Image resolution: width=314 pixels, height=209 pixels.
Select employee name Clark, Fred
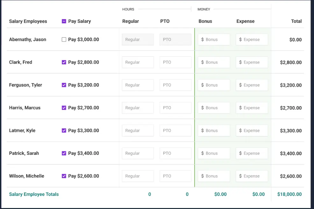click(x=21, y=62)
